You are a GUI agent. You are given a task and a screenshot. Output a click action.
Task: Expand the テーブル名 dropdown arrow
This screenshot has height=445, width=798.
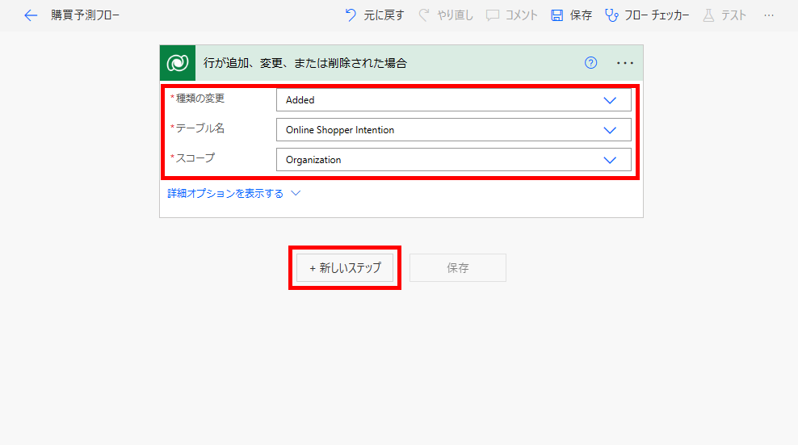tap(610, 130)
